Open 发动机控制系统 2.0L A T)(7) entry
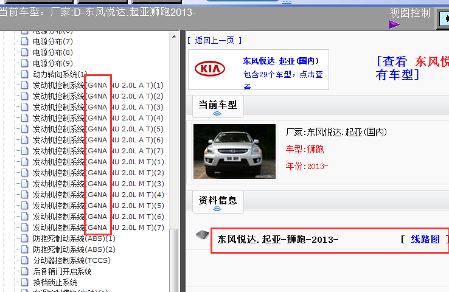Image resolution: width=449 pixels, height=292 pixels. coord(98,151)
